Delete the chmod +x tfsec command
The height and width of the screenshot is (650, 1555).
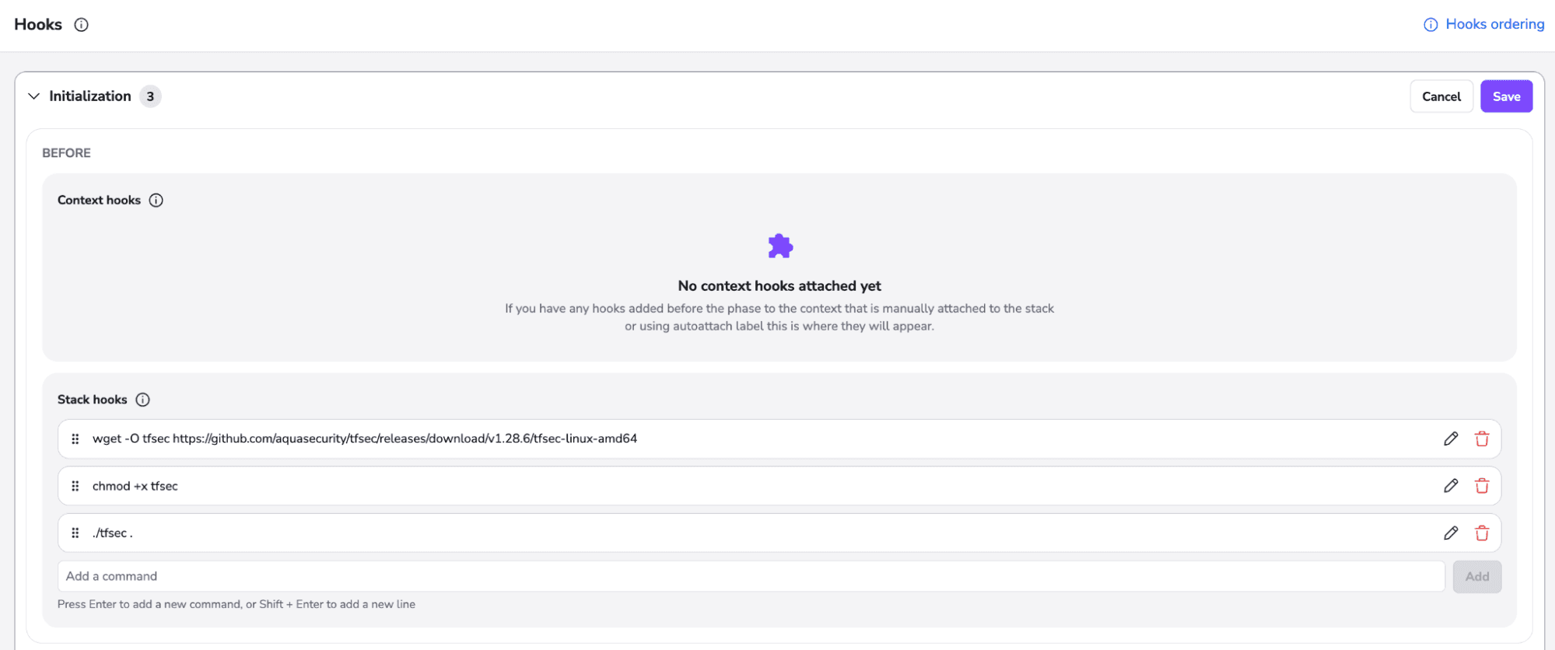[1482, 485]
